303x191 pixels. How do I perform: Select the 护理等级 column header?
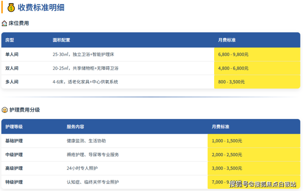pos(14,127)
